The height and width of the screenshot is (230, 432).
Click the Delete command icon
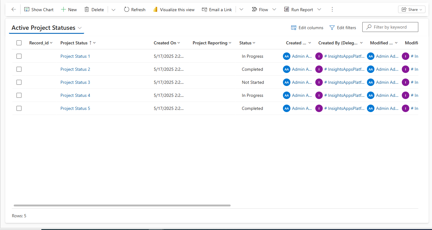[x=87, y=9]
